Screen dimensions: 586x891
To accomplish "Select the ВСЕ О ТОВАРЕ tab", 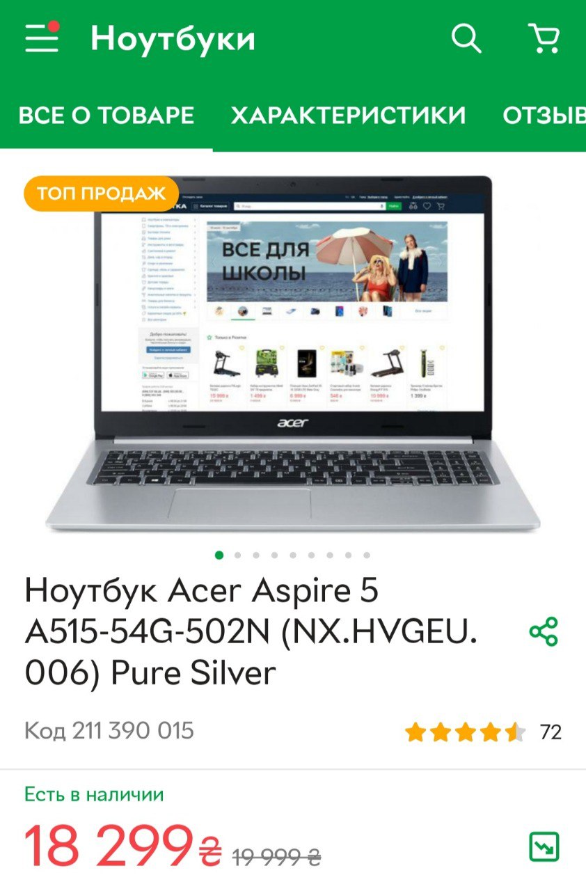I will [x=106, y=115].
